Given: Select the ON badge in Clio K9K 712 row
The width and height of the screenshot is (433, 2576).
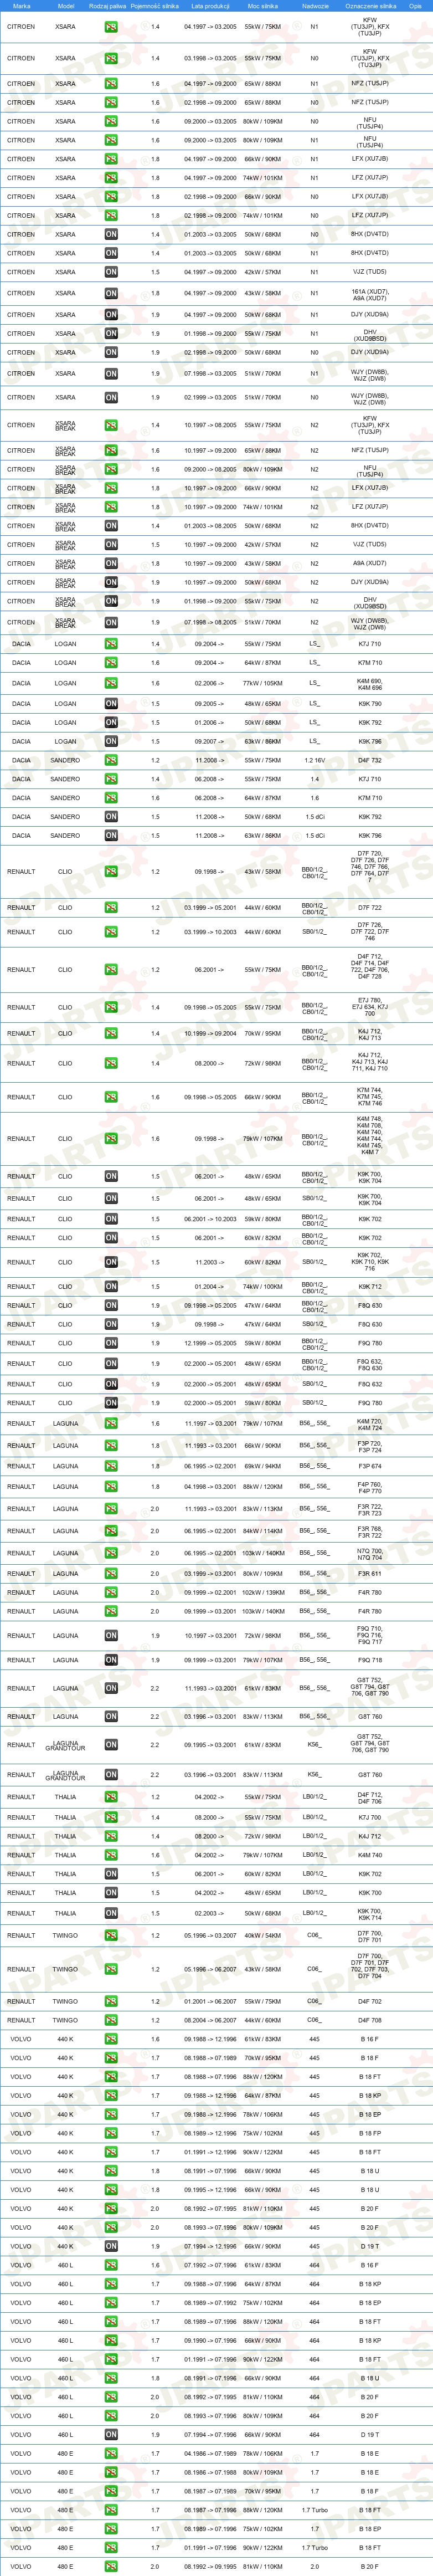Looking at the screenshot, I should (x=111, y=1287).
